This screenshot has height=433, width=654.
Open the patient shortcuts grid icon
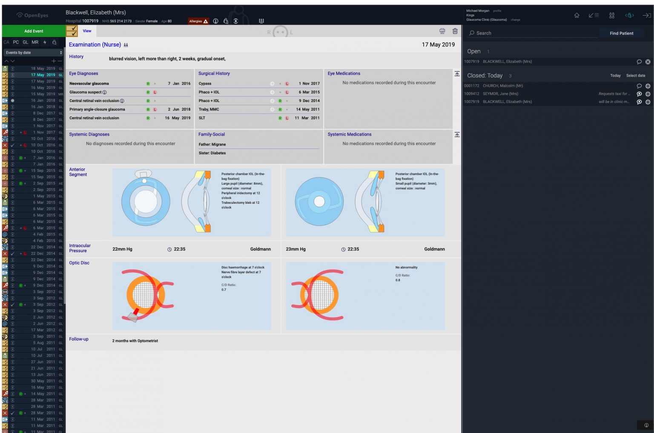261,21
